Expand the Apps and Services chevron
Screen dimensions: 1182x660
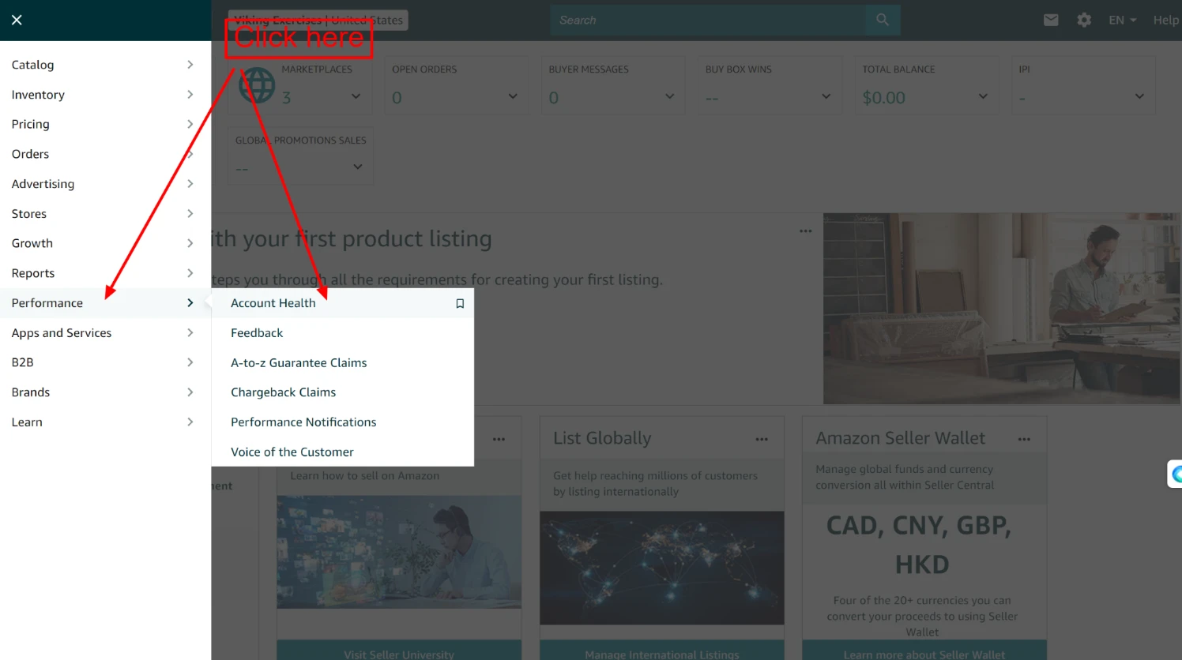190,332
